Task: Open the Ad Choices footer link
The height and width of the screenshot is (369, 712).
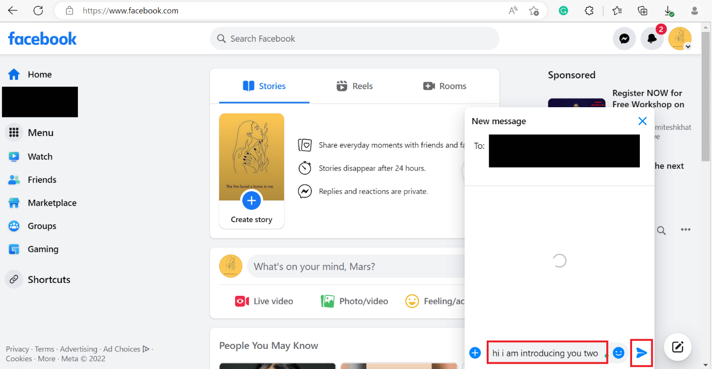Action: [x=126, y=349]
